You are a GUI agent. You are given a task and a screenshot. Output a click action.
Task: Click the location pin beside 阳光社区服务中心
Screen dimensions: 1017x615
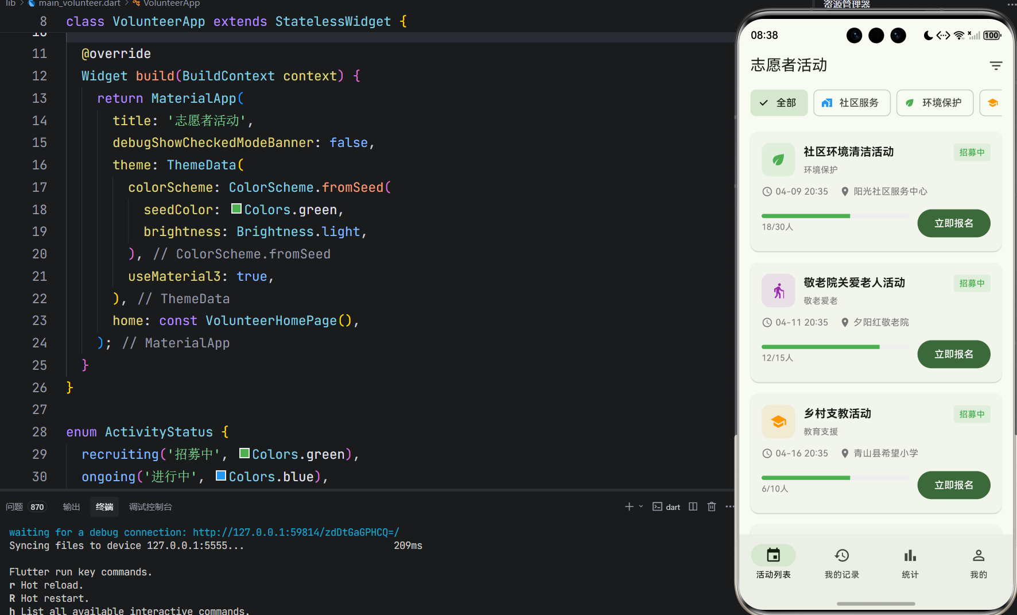coord(845,192)
